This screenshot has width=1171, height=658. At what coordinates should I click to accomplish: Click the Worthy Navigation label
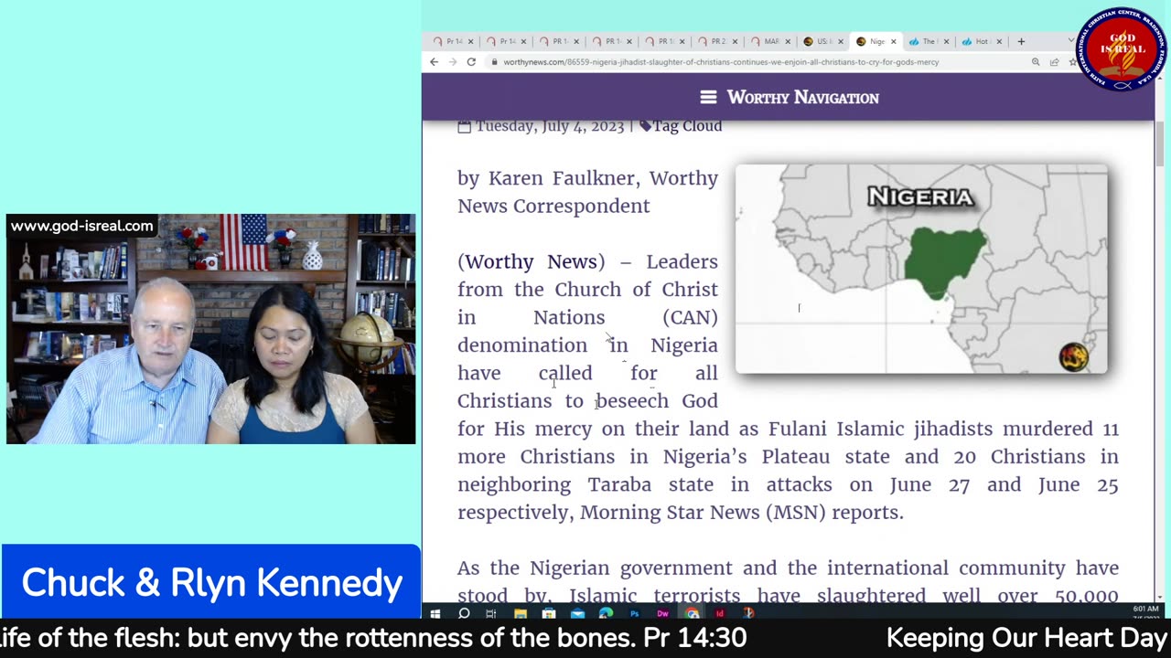(x=803, y=97)
